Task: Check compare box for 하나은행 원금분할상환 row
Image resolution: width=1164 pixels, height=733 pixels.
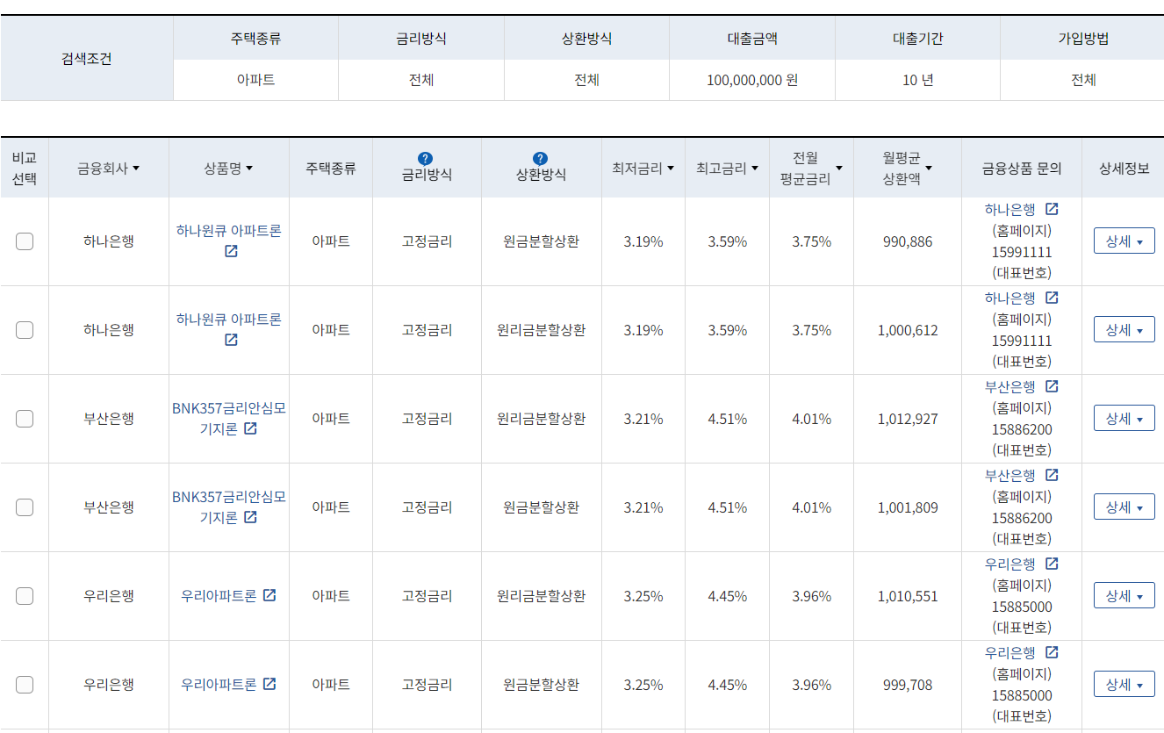Action: (25, 241)
